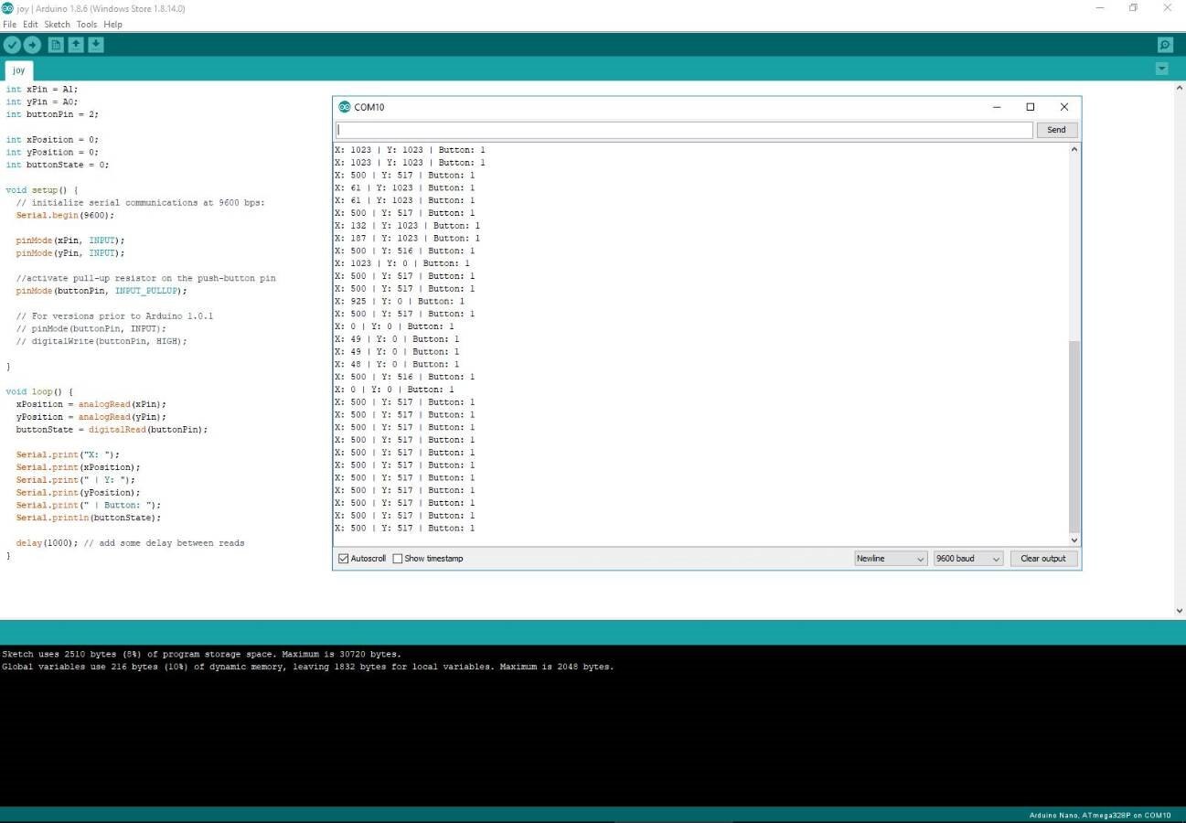The height and width of the screenshot is (823, 1186).
Task: Click the code editor scroll down arrow
Action: 1179,611
